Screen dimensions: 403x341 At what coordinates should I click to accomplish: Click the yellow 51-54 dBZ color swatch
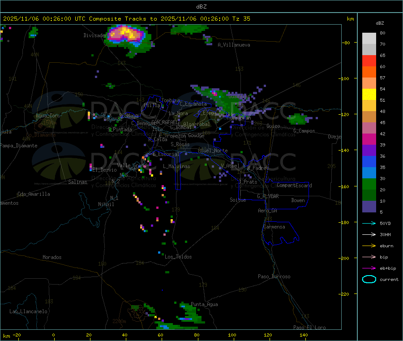pyautogui.click(x=369, y=95)
